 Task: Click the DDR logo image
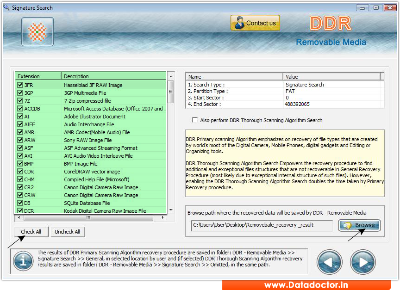[330, 23]
